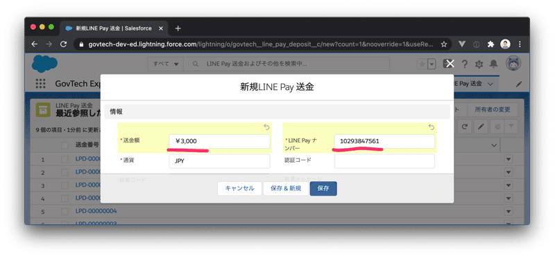Click the 通貨 input field

(219, 161)
